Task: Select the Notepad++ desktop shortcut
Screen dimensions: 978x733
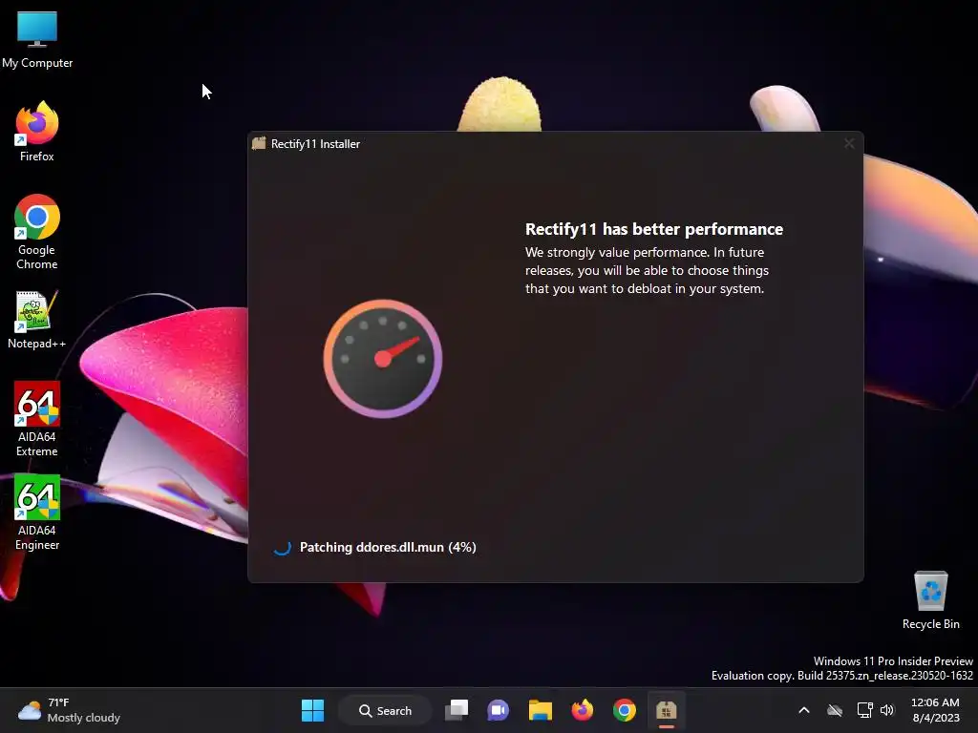Action: [x=37, y=319]
